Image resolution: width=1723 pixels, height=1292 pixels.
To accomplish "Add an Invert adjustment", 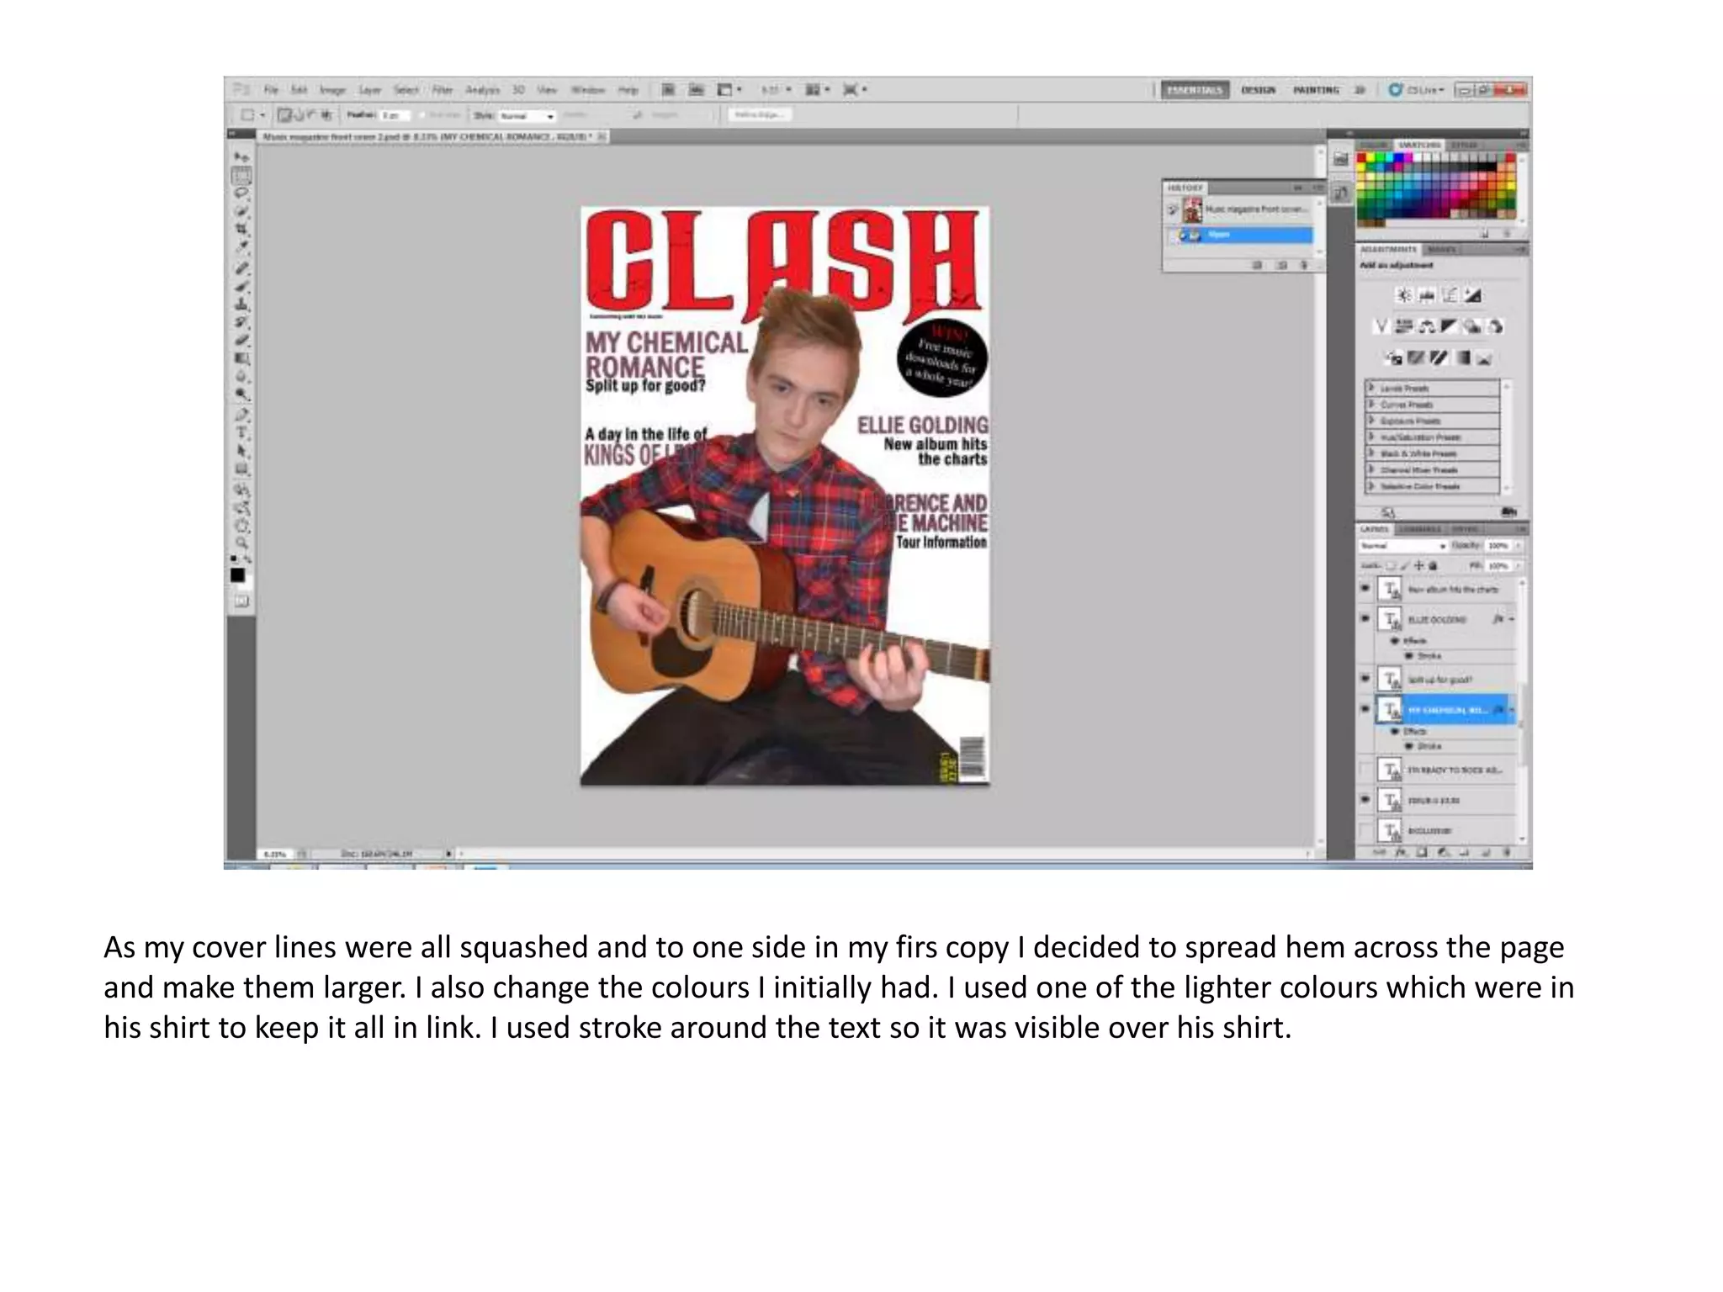I will tap(1392, 358).
